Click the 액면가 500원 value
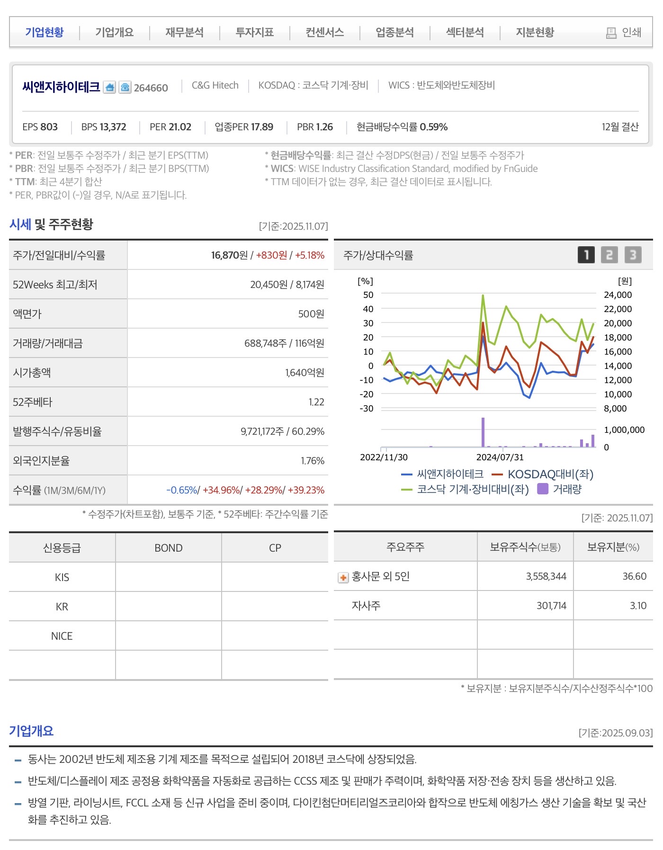 pos(311,314)
